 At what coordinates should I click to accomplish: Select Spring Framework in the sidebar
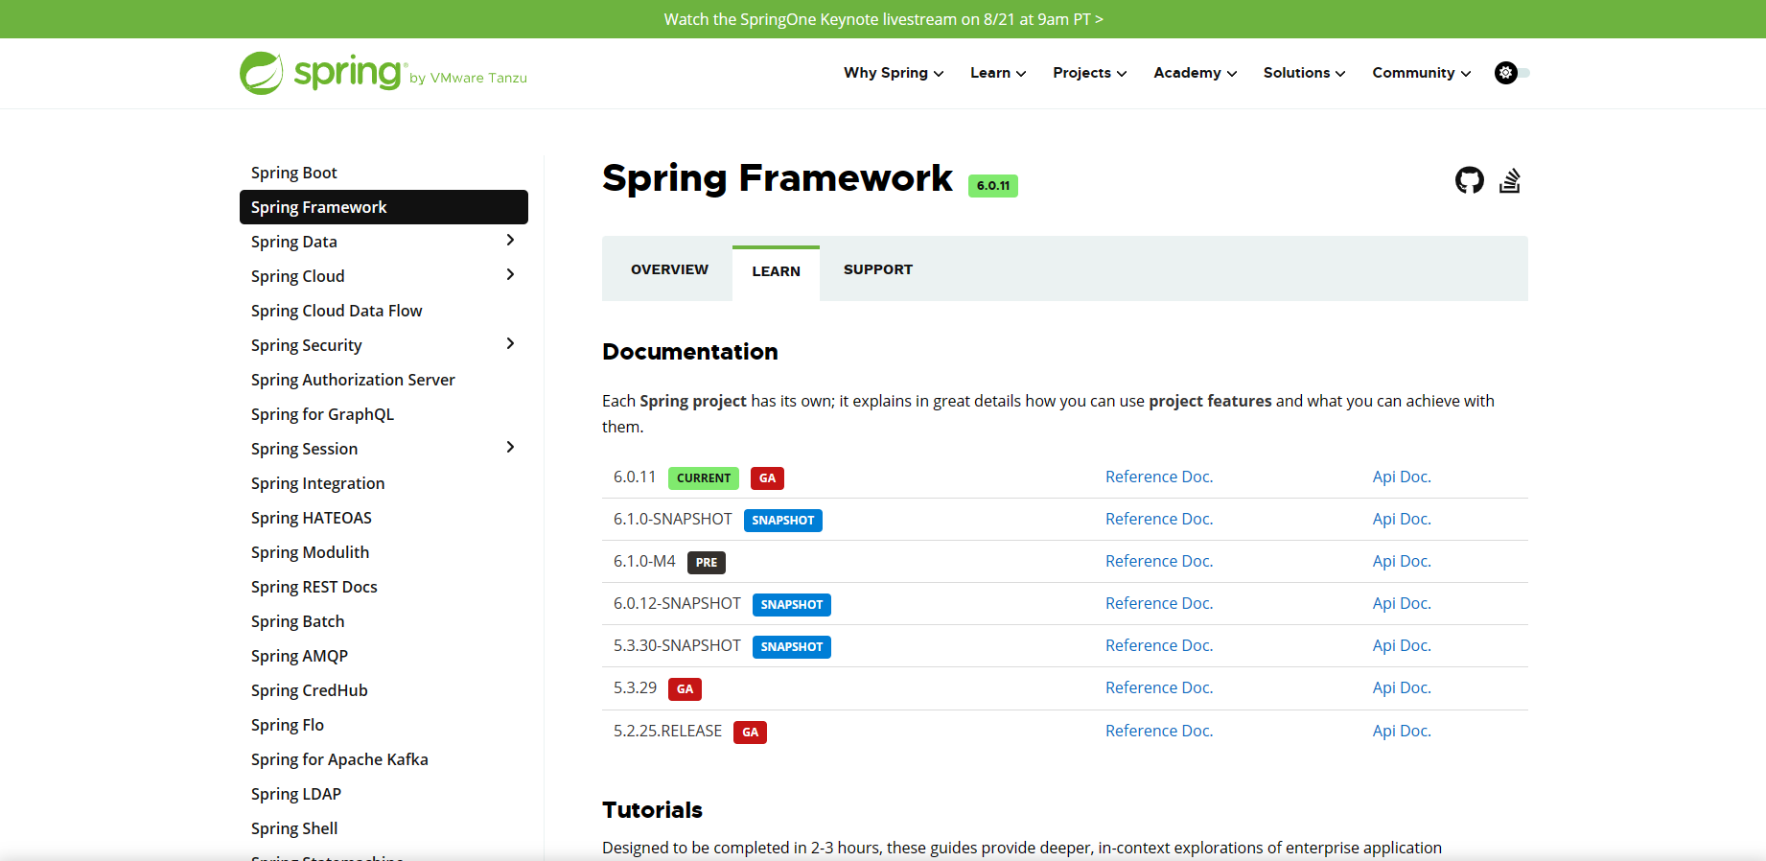[x=383, y=207]
